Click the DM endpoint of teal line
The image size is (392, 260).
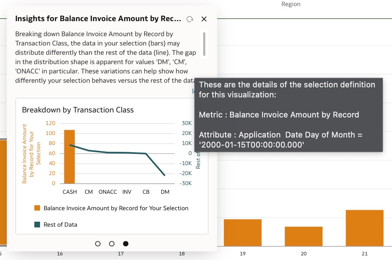pos(165,175)
